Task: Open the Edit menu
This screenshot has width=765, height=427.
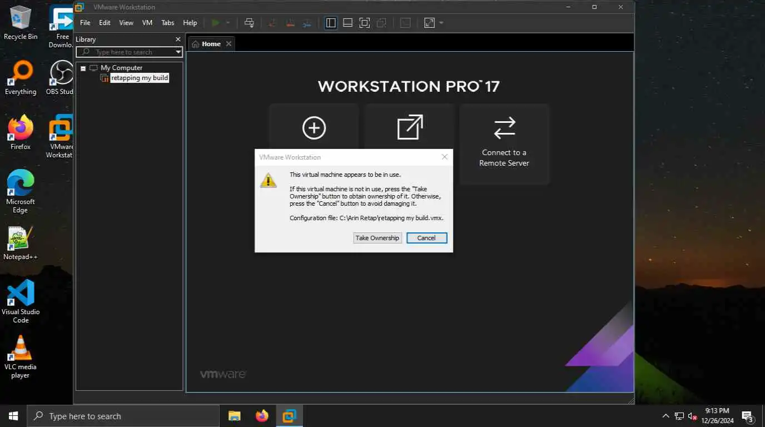Action: (x=105, y=23)
